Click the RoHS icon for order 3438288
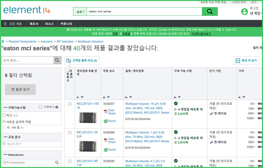 [106, 150]
